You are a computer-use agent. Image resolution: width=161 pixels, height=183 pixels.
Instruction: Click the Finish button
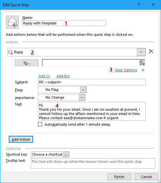pyautogui.click(x=119, y=177)
